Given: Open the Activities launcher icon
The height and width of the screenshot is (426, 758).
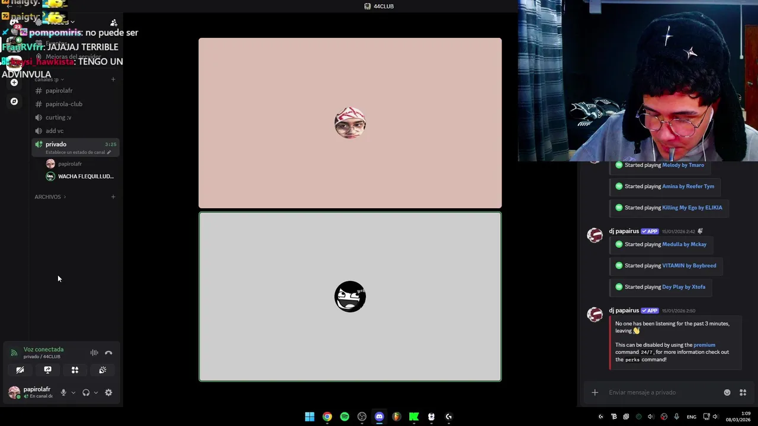Looking at the screenshot, I should [75, 370].
